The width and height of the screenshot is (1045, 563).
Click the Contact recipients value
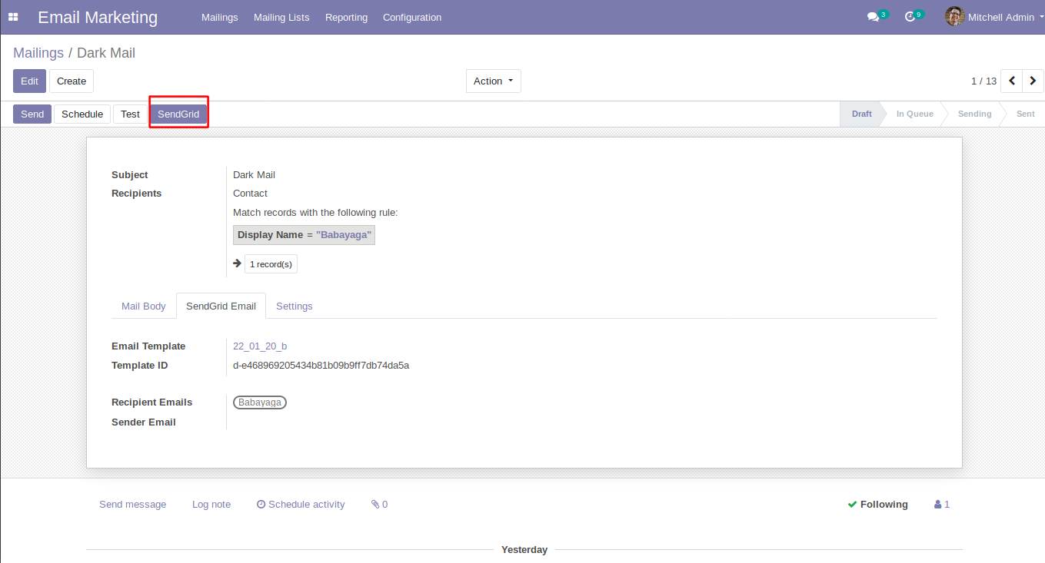pyautogui.click(x=251, y=194)
